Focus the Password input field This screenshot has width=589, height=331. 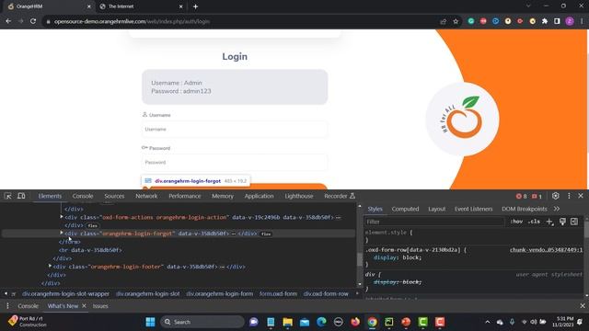(235, 162)
